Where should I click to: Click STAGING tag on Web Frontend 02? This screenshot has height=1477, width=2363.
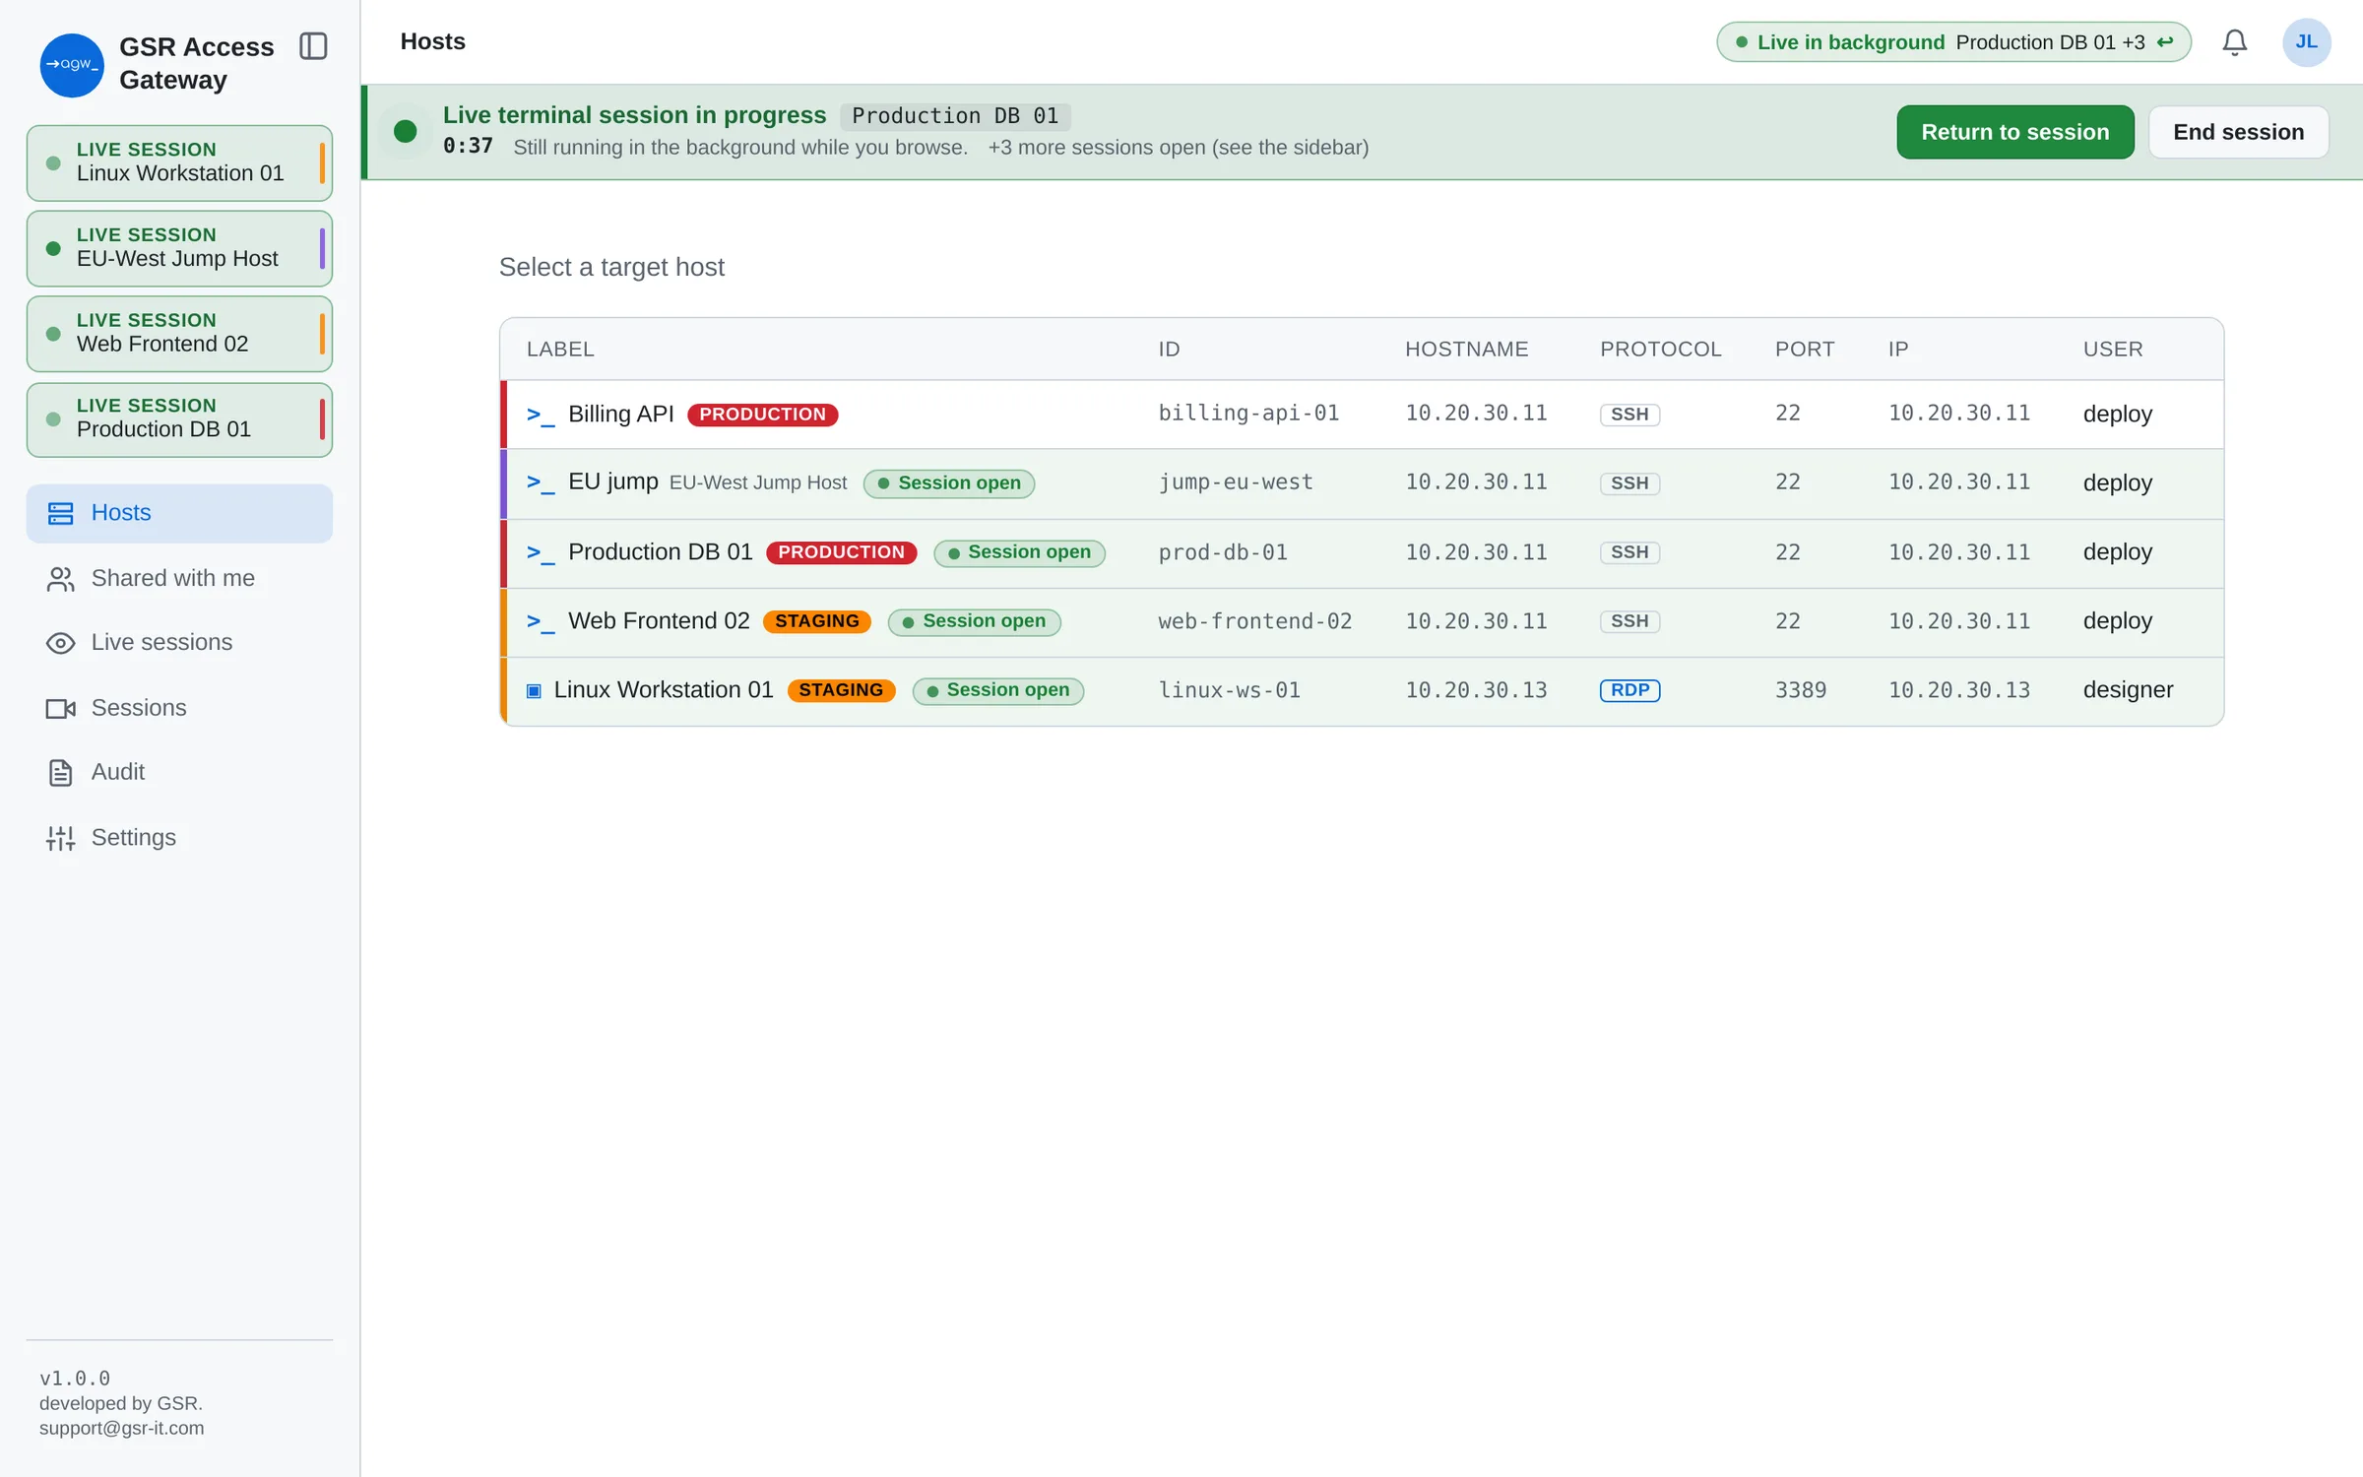pos(816,621)
